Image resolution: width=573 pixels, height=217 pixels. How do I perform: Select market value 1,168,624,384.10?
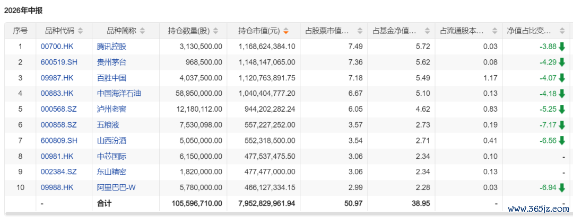267,47
